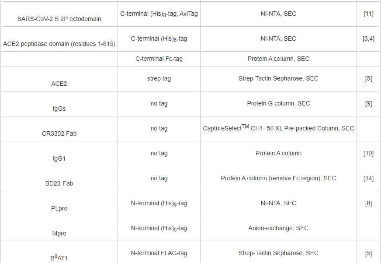Click citation [8] for PLpro
Screen dimensions: 381x263
point(368,203)
